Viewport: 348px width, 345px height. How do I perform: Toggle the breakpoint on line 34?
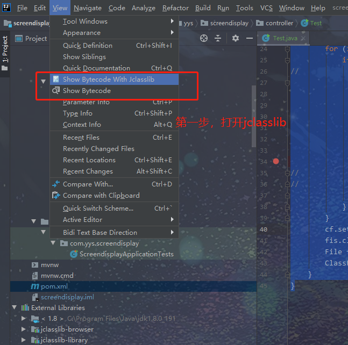click(276, 161)
